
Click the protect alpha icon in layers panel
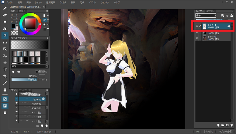(223, 15)
